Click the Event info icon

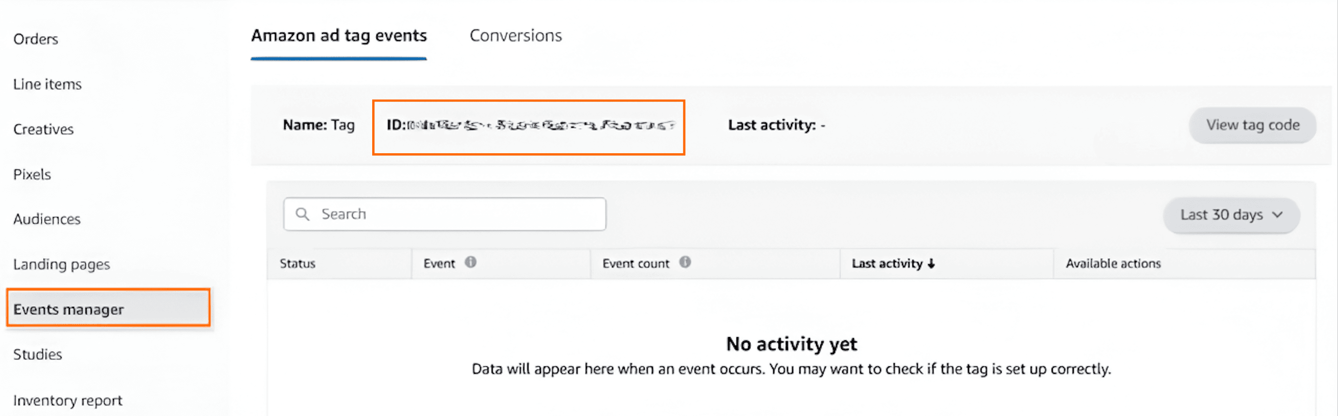471,262
